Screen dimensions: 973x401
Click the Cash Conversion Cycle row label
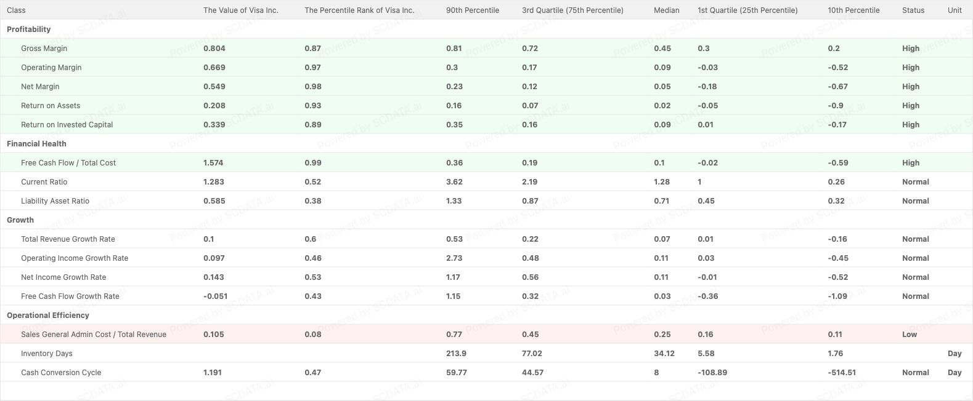61,373
